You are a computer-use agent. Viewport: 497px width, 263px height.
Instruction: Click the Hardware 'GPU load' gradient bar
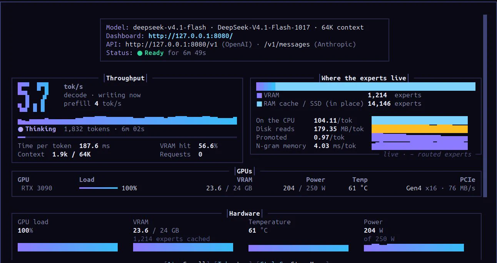point(68,247)
